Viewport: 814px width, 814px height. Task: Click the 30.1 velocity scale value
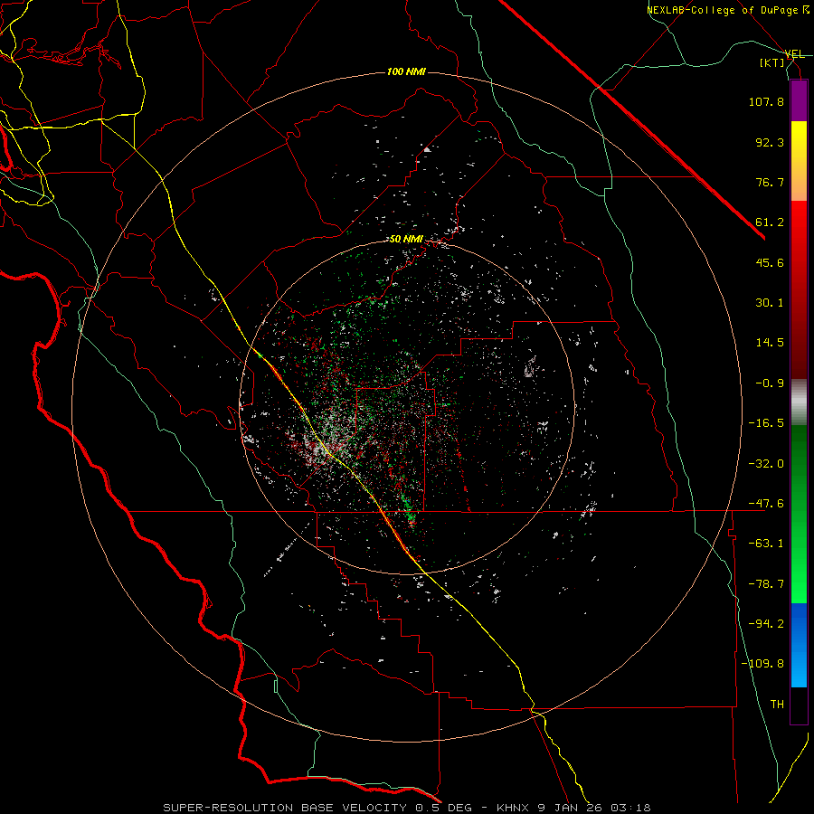coord(770,303)
